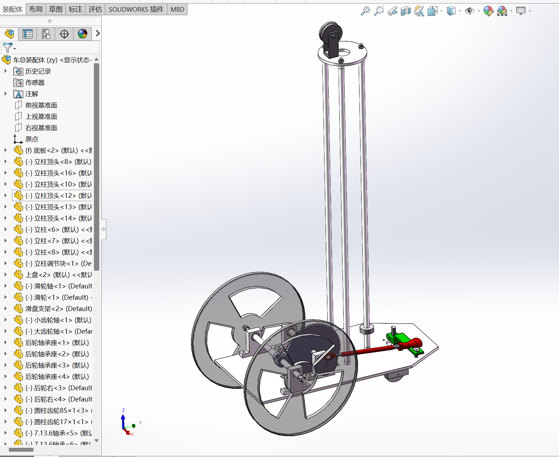Open the Dynamic Annotation Views icon

tap(419, 11)
